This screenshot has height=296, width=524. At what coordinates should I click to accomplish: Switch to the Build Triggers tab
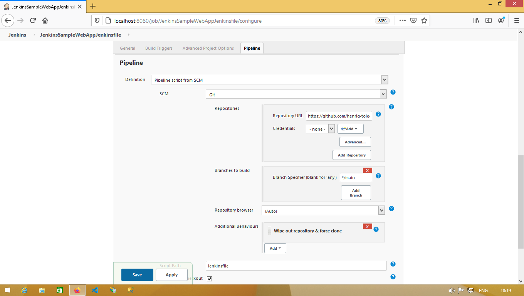(x=159, y=48)
